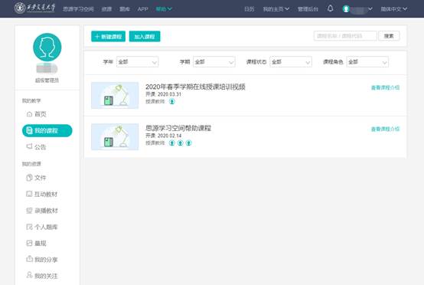The width and height of the screenshot is (424, 285).
Task: Select 我的课程 in the sidebar
Action: [47, 131]
